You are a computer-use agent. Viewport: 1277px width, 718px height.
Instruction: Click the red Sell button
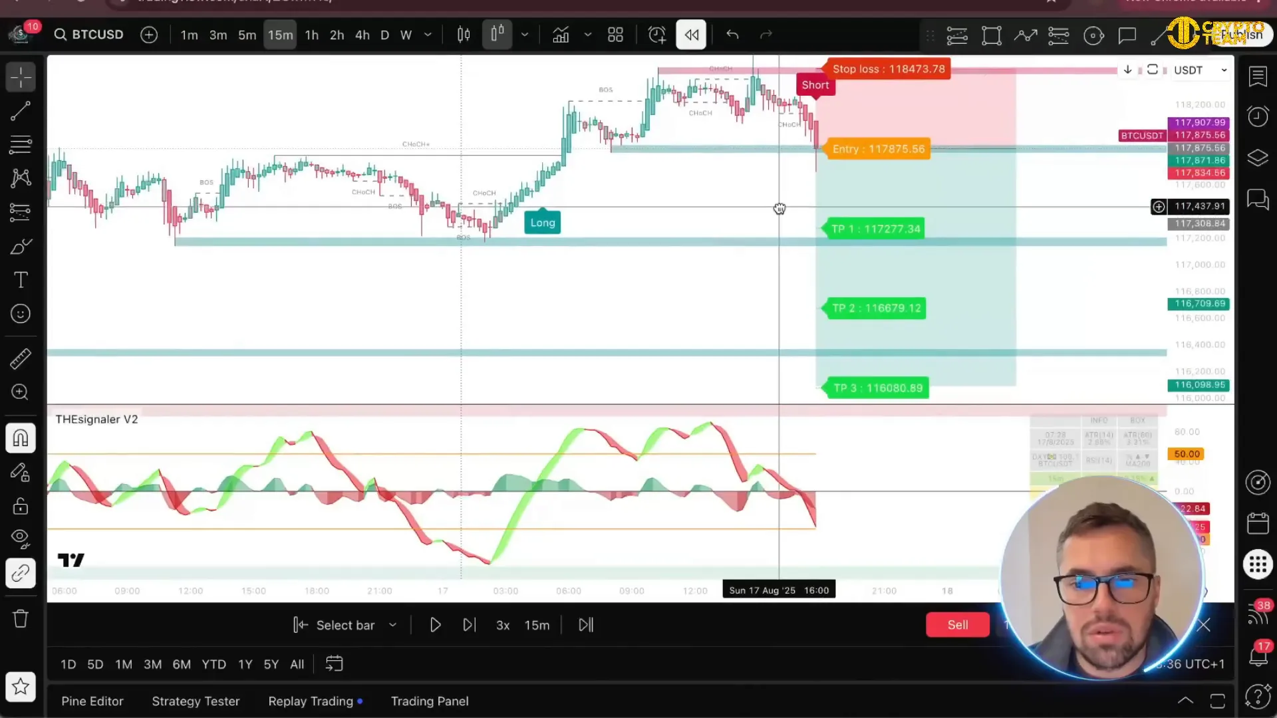[958, 625]
